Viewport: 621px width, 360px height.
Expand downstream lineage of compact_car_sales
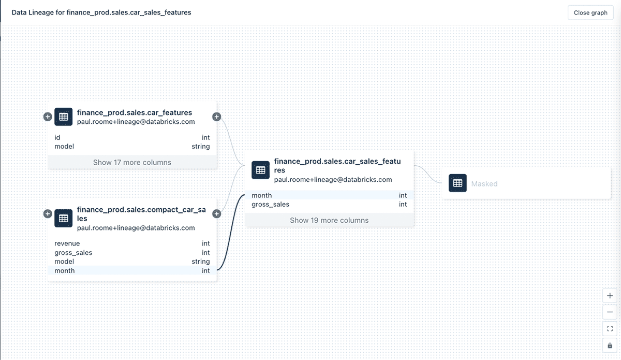217,214
